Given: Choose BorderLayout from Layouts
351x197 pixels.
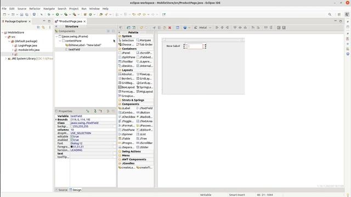Looking at the screenshot, I should click(127, 79).
